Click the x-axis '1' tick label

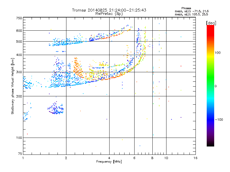point(23,158)
